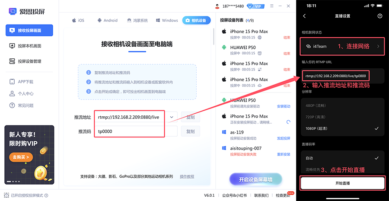This screenshot has width=389, height=201.
Task: Click the user avatar icon beside 187****5480
Action: pos(217,6)
